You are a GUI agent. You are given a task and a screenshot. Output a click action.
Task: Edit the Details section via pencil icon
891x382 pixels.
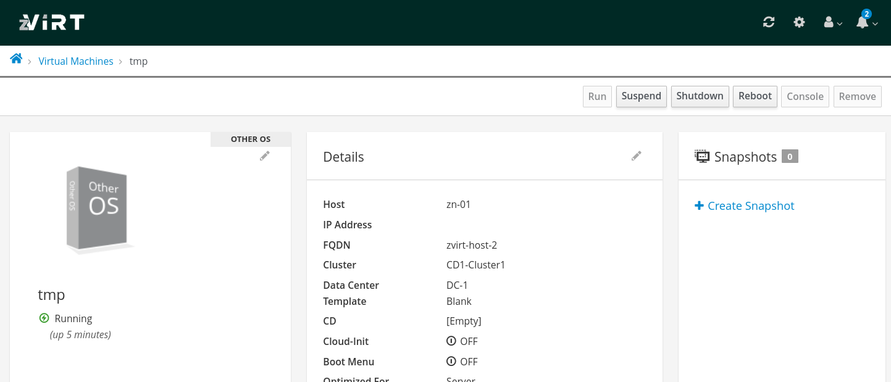[637, 156]
